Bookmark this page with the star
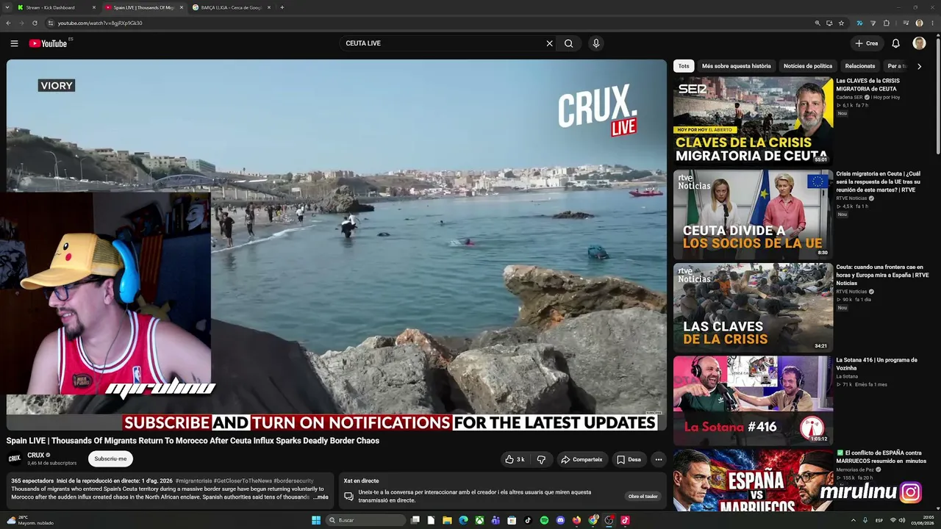 [841, 23]
